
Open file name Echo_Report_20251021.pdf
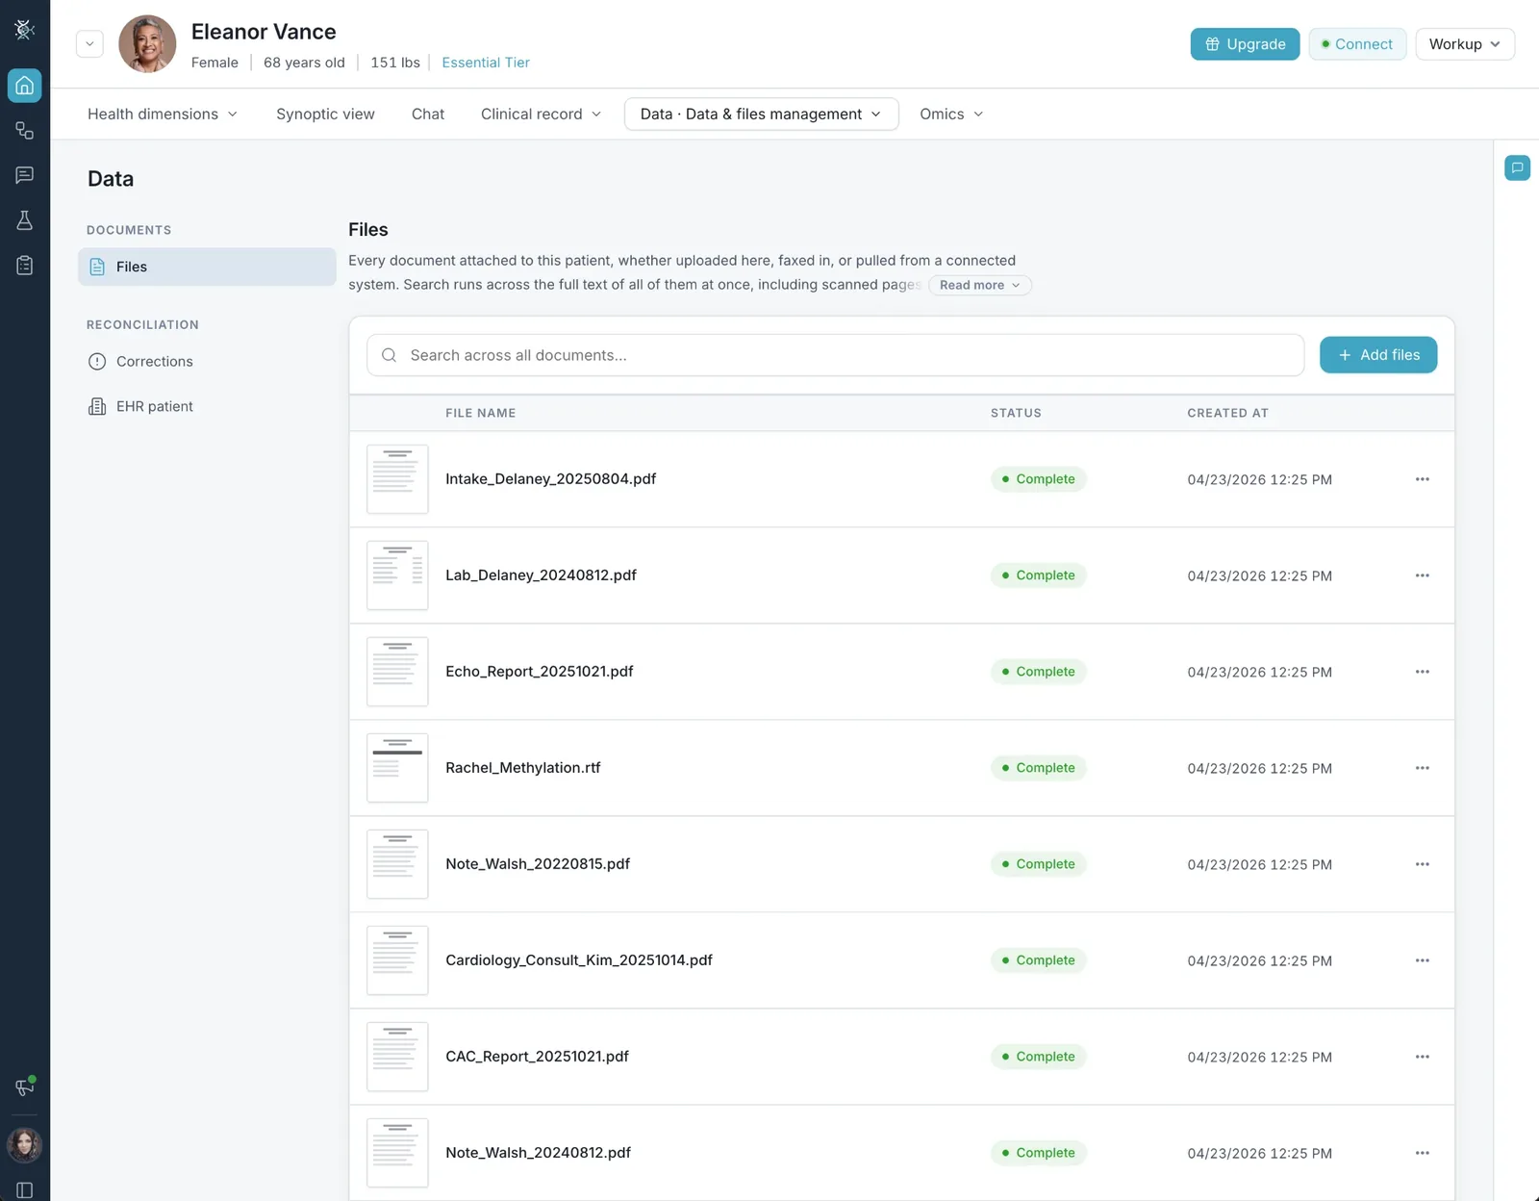click(x=540, y=672)
